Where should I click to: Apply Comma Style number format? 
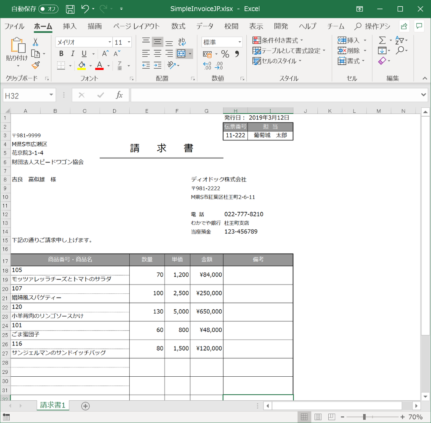pos(237,54)
